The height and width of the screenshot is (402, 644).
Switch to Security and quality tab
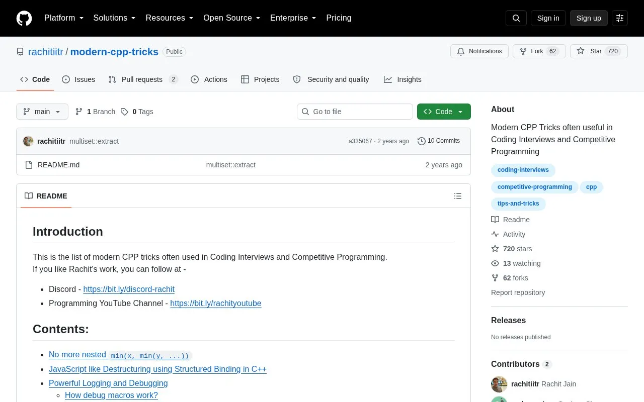click(x=331, y=79)
